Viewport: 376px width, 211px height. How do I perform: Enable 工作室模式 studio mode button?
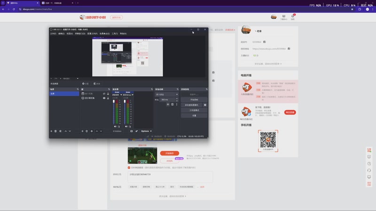(x=194, y=110)
